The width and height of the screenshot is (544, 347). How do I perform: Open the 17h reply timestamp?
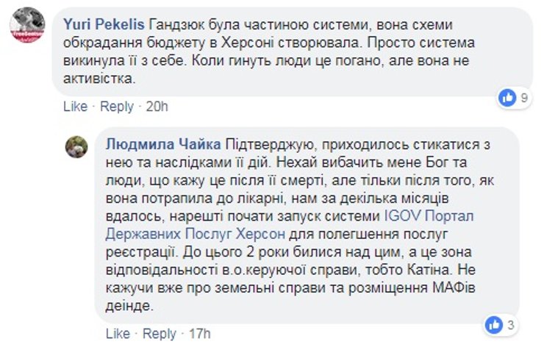(x=198, y=335)
